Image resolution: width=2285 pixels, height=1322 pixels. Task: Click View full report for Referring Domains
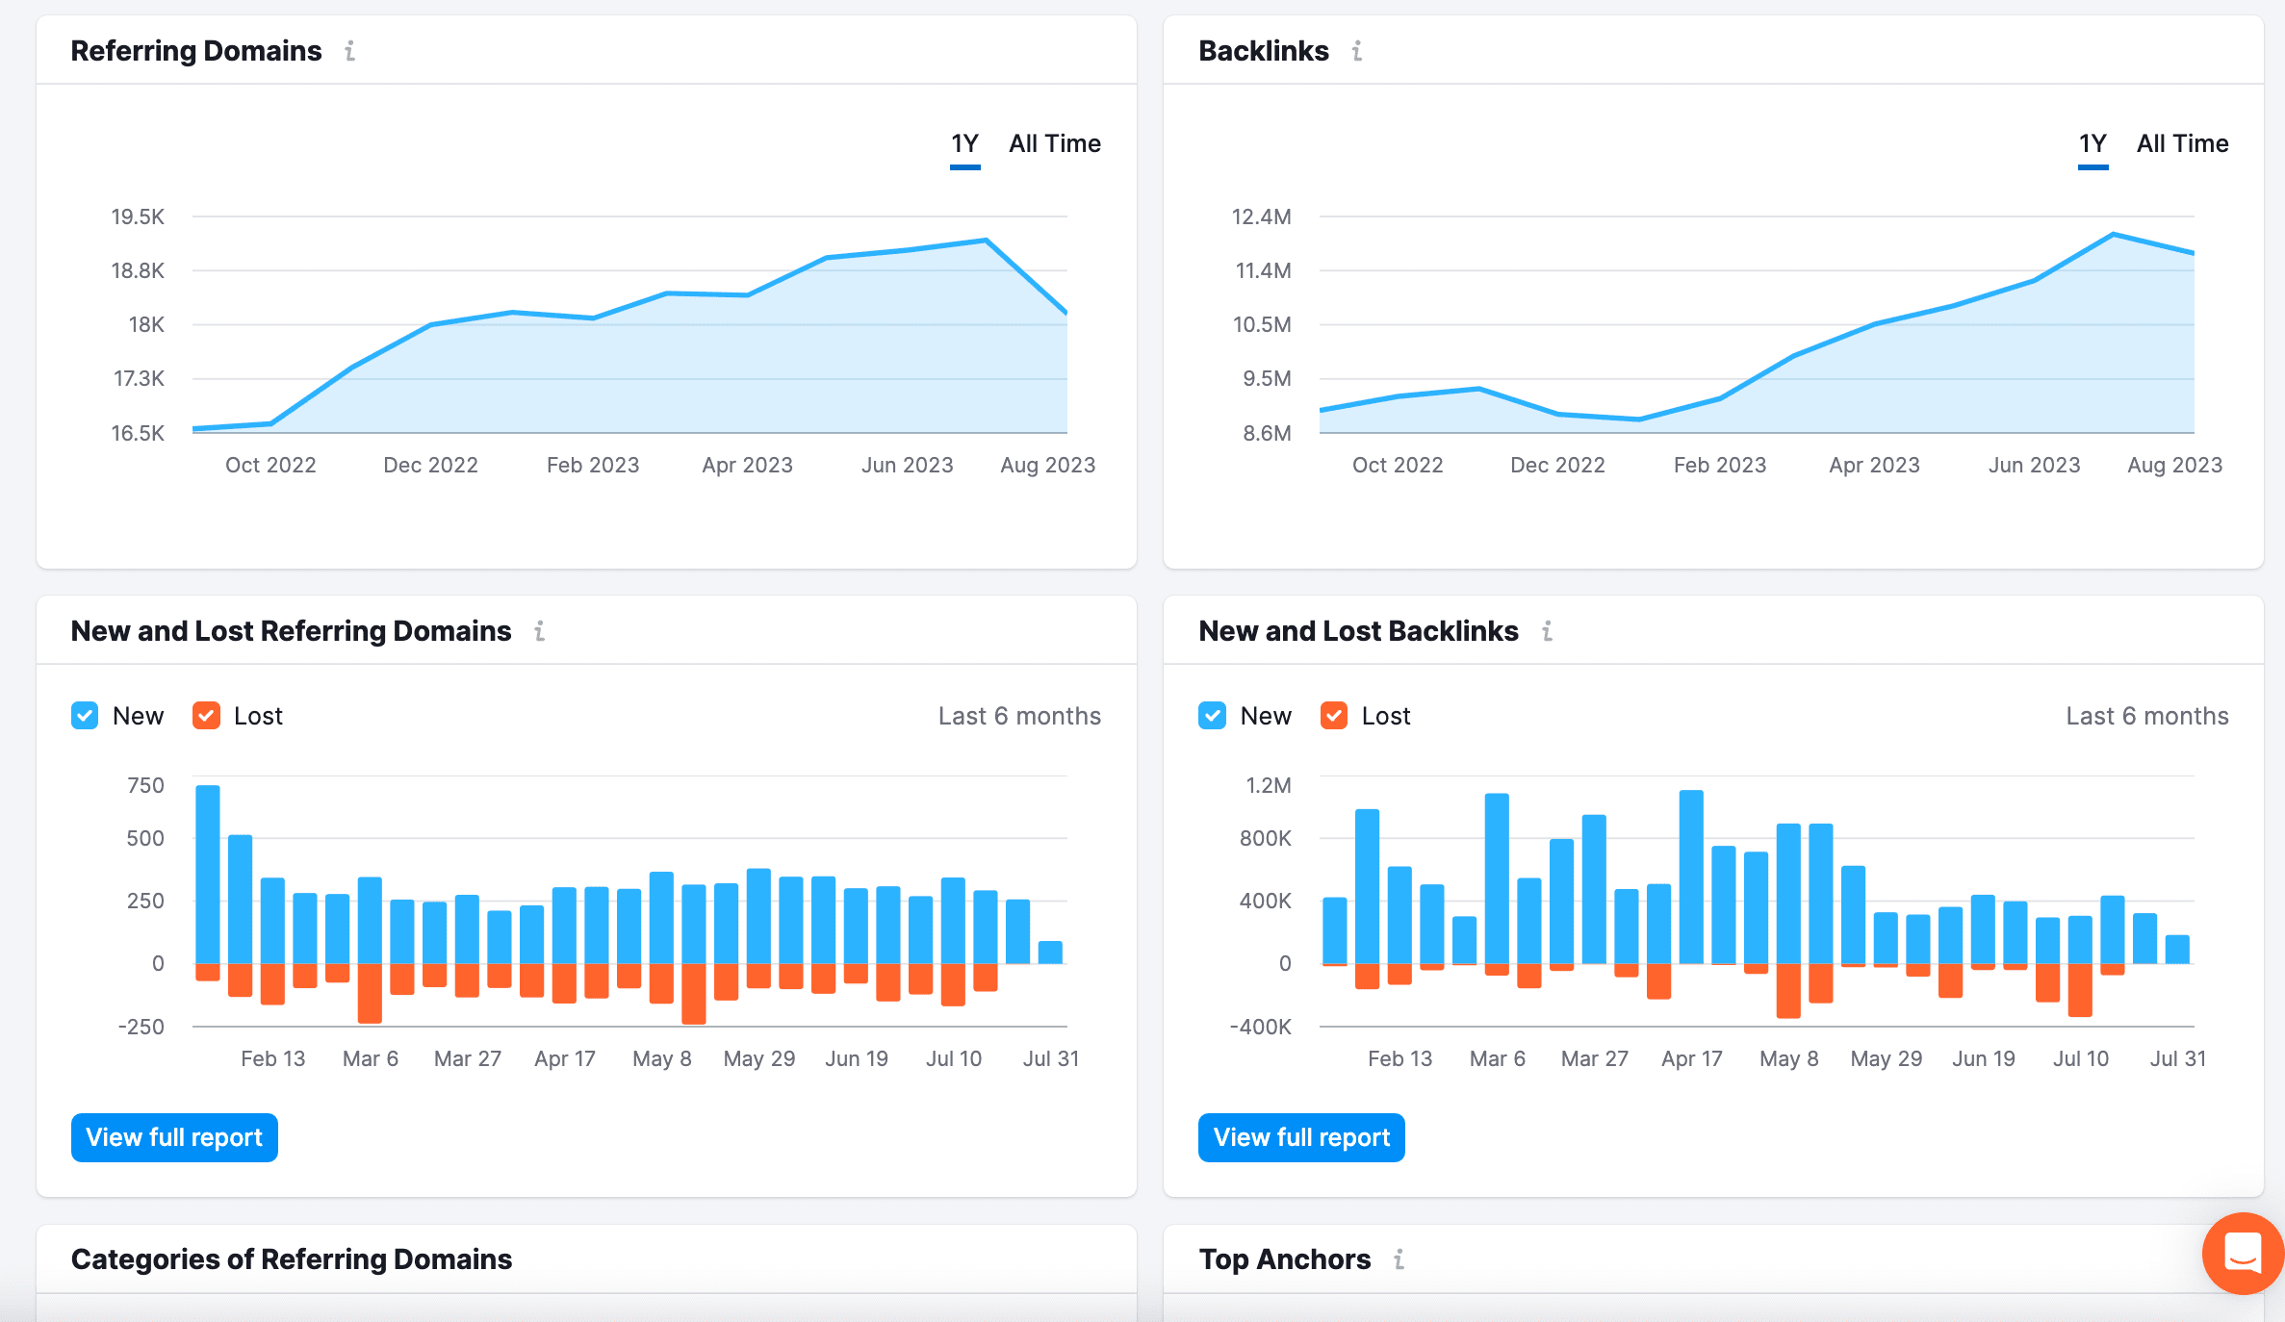[x=173, y=1136]
